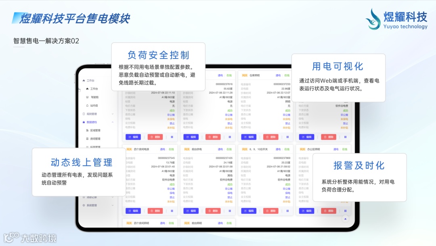Open the 区域管理 sidebar page

(x=95, y=130)
